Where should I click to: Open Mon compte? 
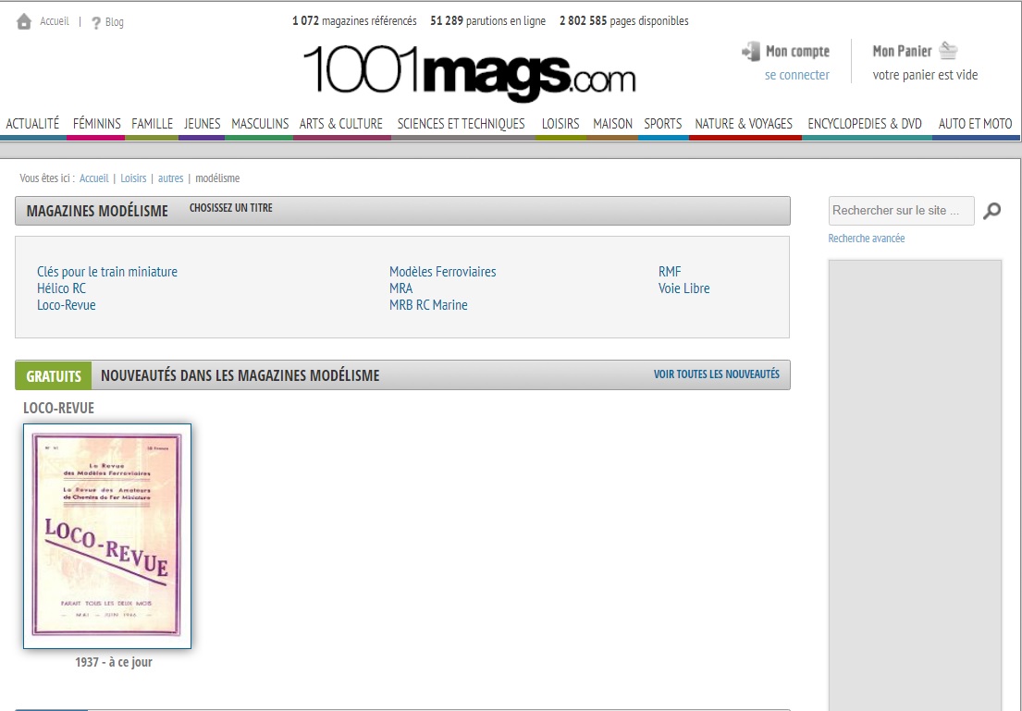tap(797, 52)
